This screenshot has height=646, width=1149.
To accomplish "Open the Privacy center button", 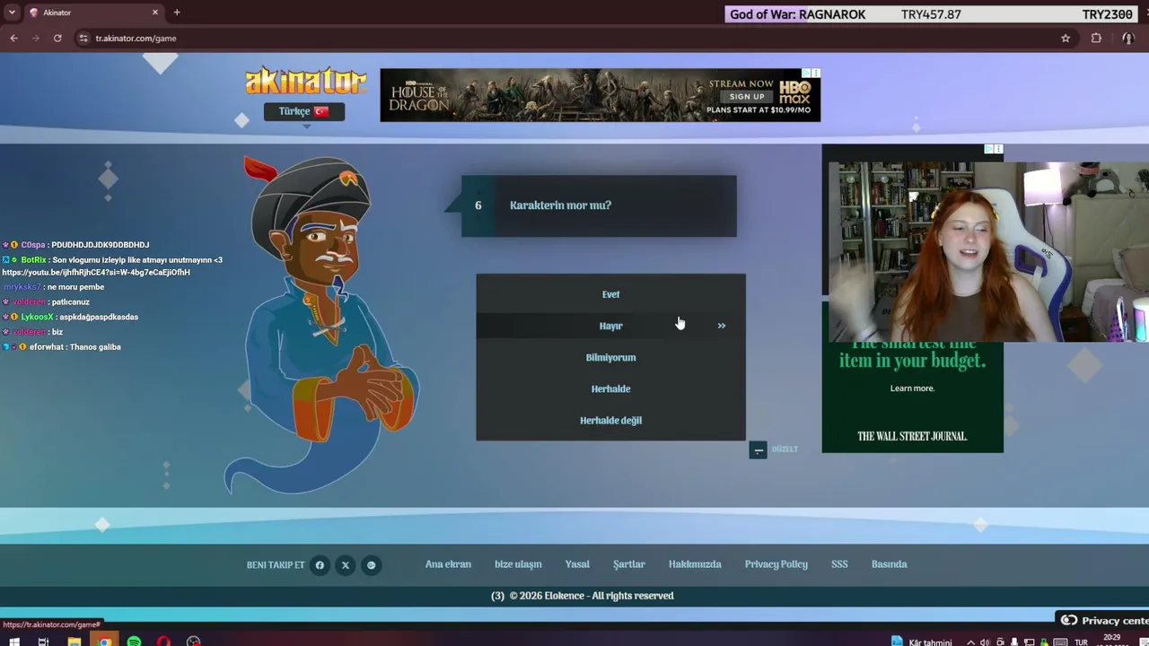I will click(x=1104, y=620).
